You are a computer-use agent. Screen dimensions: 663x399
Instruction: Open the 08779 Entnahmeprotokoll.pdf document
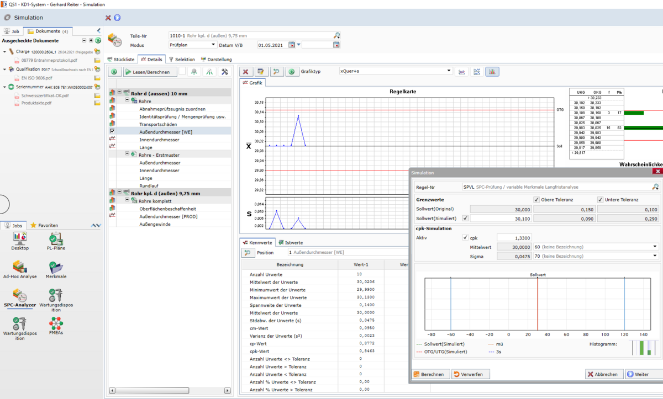(x=49, y=60)
